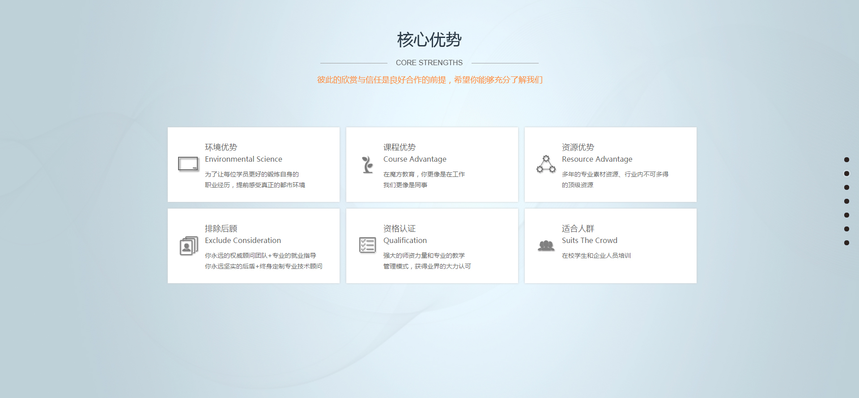Viewport: 859px width, 398px height.
Task: Open the 环境优势 card title
Action: [x=221, y=147]
